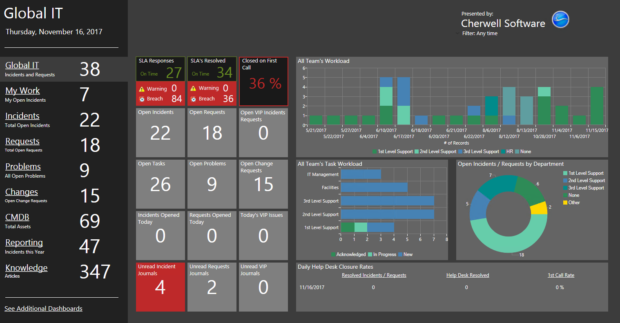Open the Open Tasks tile showing 26
Viewport: 620px width, 323px height.
[x=161, y=184]
